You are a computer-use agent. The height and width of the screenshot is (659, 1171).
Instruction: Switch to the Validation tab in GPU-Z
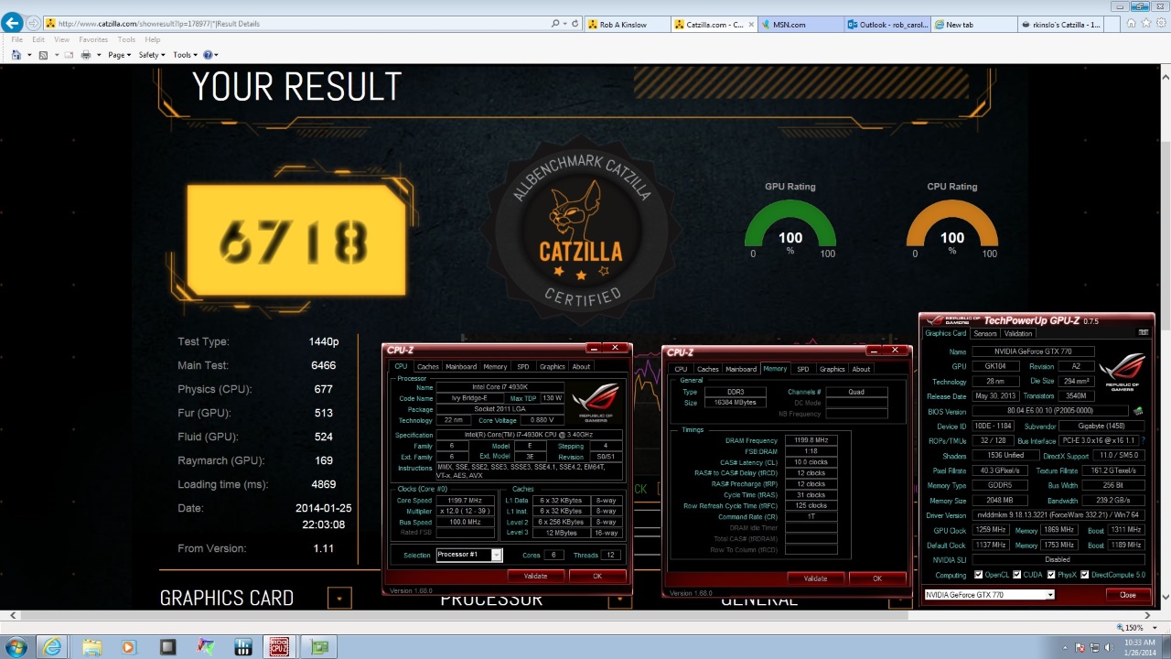tap(1017, 333)
